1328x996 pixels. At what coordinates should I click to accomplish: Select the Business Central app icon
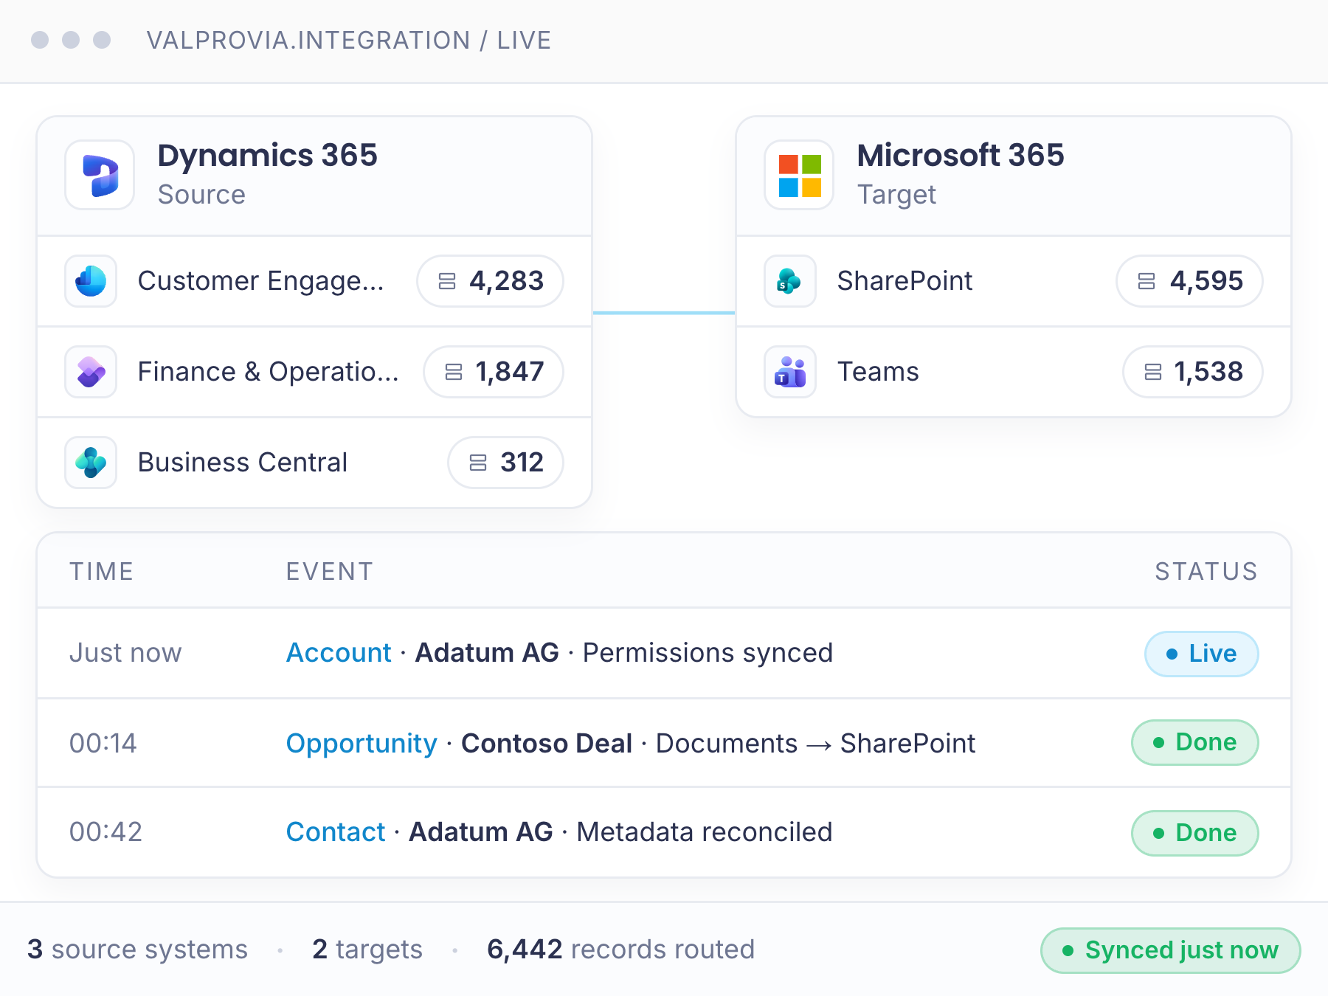91,463
